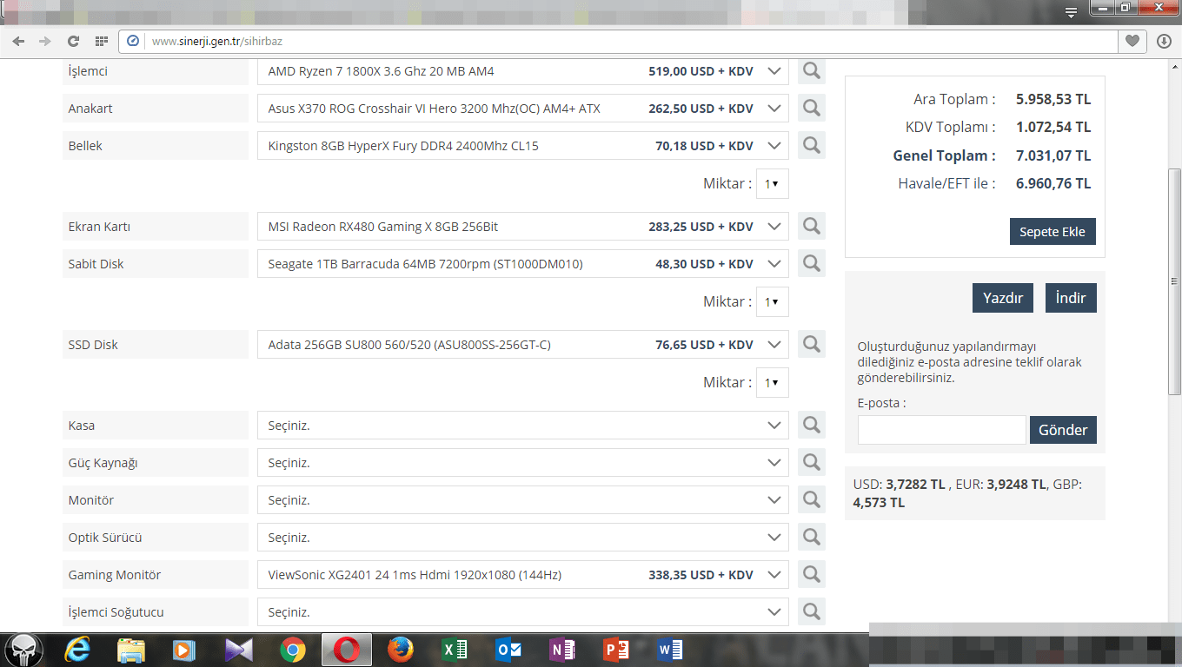
Task: Expand the Asus X370 ROG Crosshair motherboard dropdown
Action: coord(523,109)
